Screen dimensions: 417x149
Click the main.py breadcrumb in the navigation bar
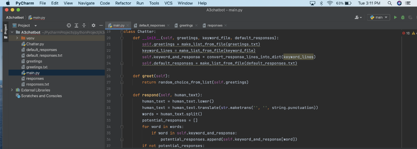click(37, 18)
